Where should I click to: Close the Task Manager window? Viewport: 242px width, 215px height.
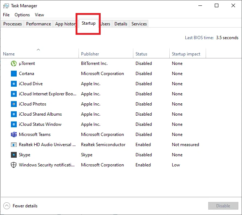233,6
